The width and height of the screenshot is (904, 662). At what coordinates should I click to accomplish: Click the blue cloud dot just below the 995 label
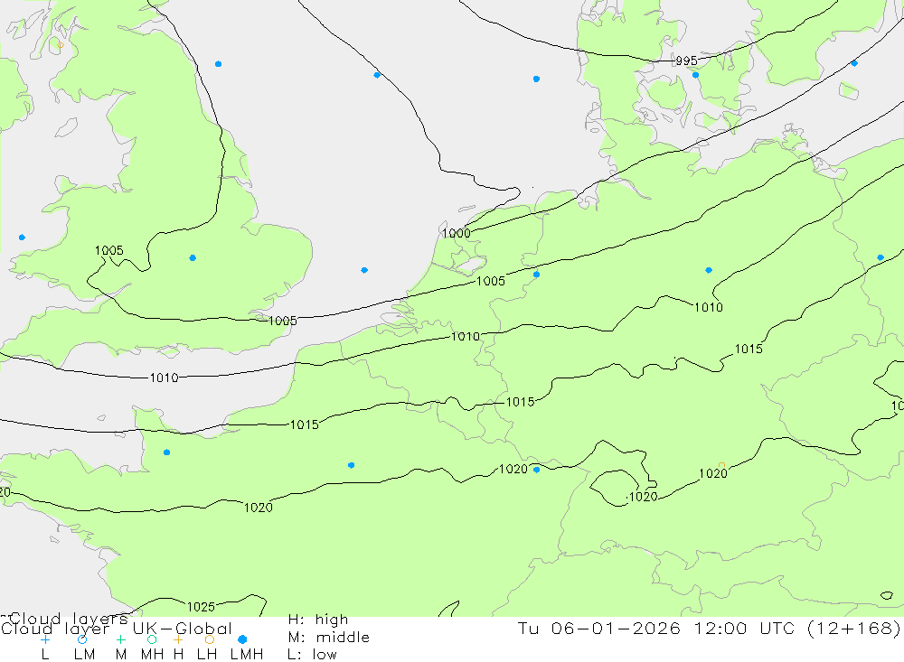[x=695, y=75]
